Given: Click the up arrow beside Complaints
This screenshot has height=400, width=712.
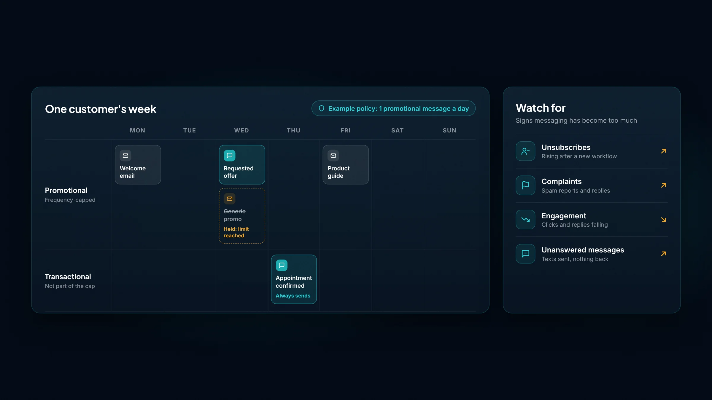Looking at the screenshot, I should click(x=663, y=185).
